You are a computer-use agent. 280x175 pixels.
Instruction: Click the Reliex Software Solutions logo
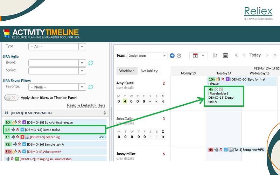(x=258, y=13)
